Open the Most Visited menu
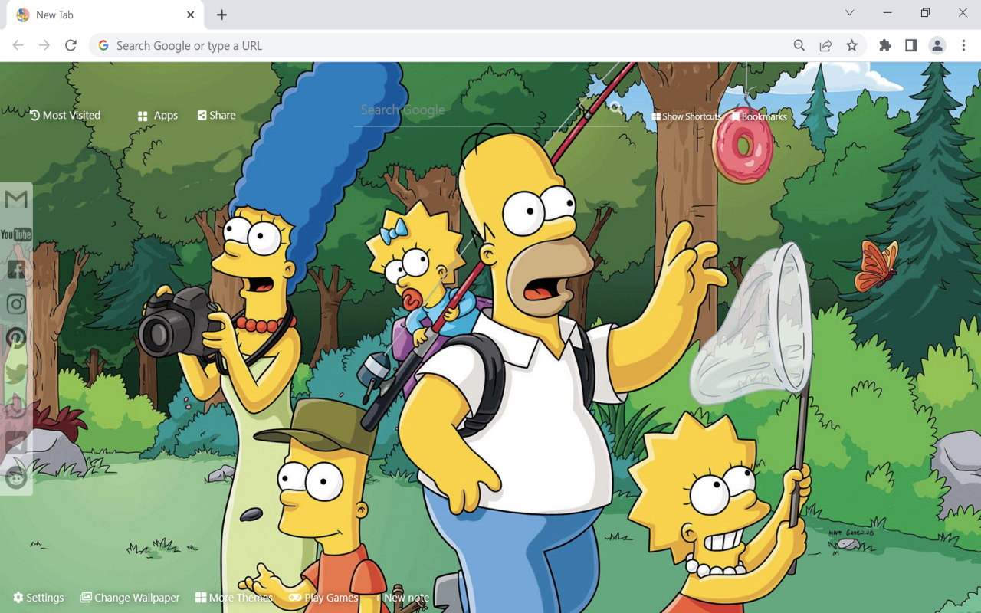Screen dimensions: 981x613 point(65,115)
